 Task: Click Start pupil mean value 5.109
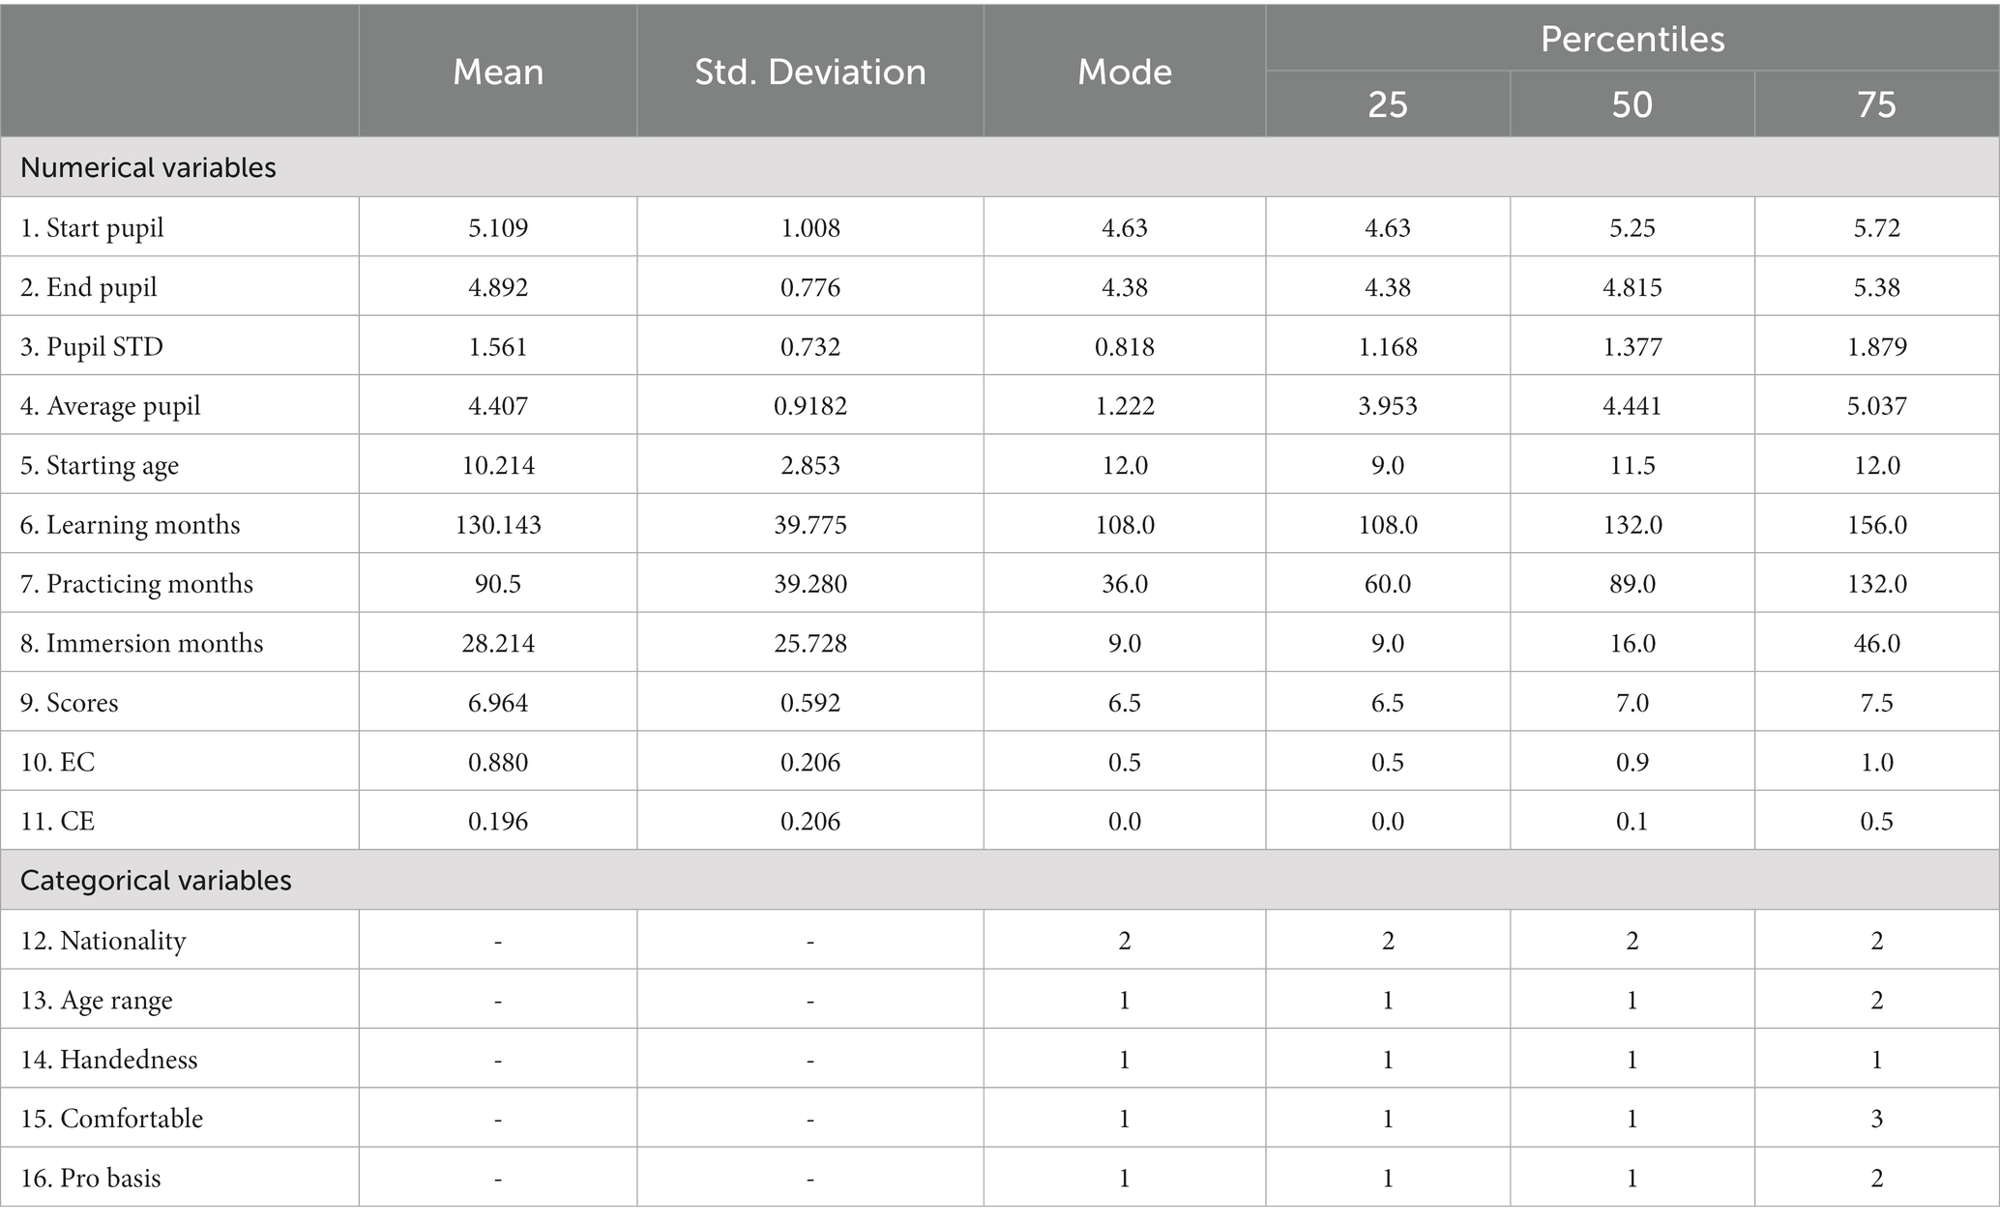pos(498,228)
